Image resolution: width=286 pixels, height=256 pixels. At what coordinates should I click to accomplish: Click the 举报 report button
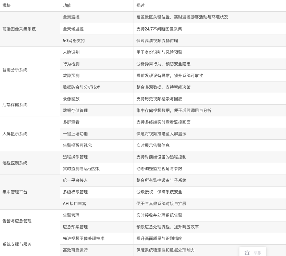(x=257, y=253)
